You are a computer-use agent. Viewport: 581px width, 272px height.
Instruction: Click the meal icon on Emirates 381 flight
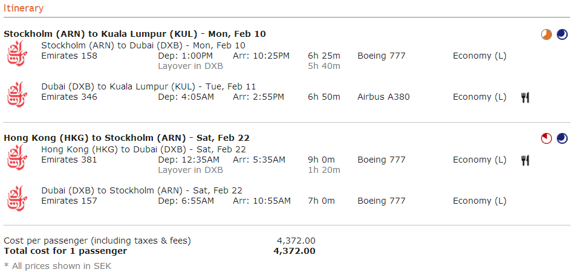[525, 160]
